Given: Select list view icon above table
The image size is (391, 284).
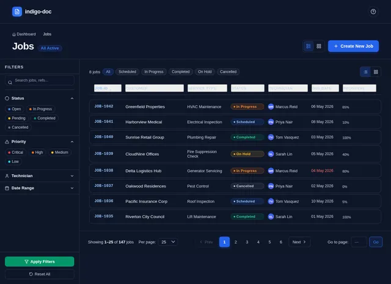Looking at the screenshot, I should (x=365, y=72).
